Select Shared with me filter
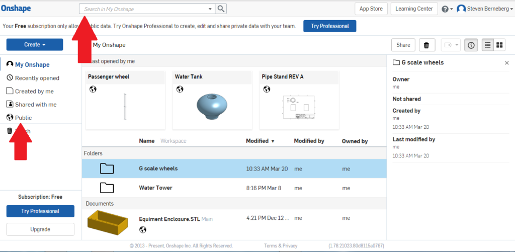This screenshot has height=252, width=515. click(x=35, y=105)
